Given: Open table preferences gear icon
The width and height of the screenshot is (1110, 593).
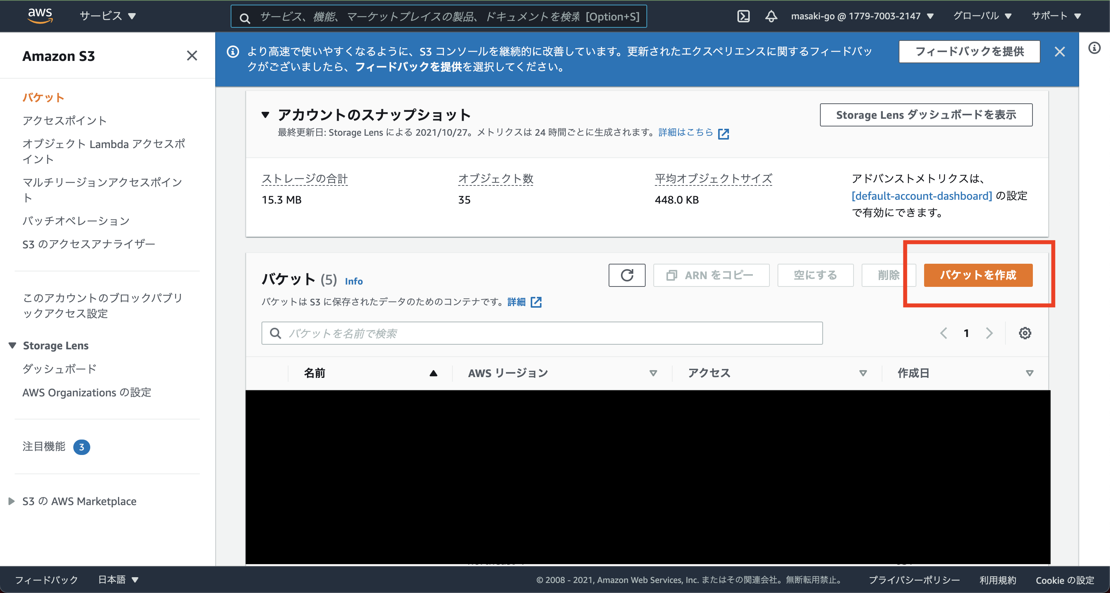Looking at the screenshot, I should 1026,332.
